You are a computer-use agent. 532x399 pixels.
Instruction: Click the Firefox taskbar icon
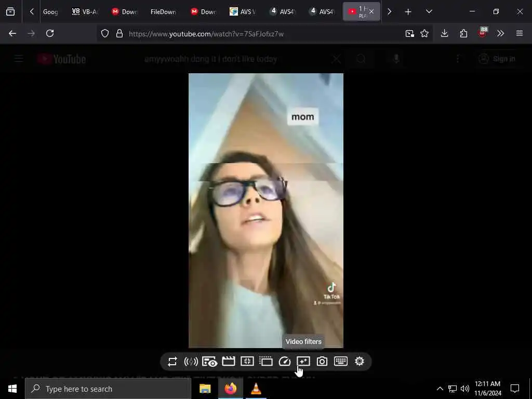230,389
